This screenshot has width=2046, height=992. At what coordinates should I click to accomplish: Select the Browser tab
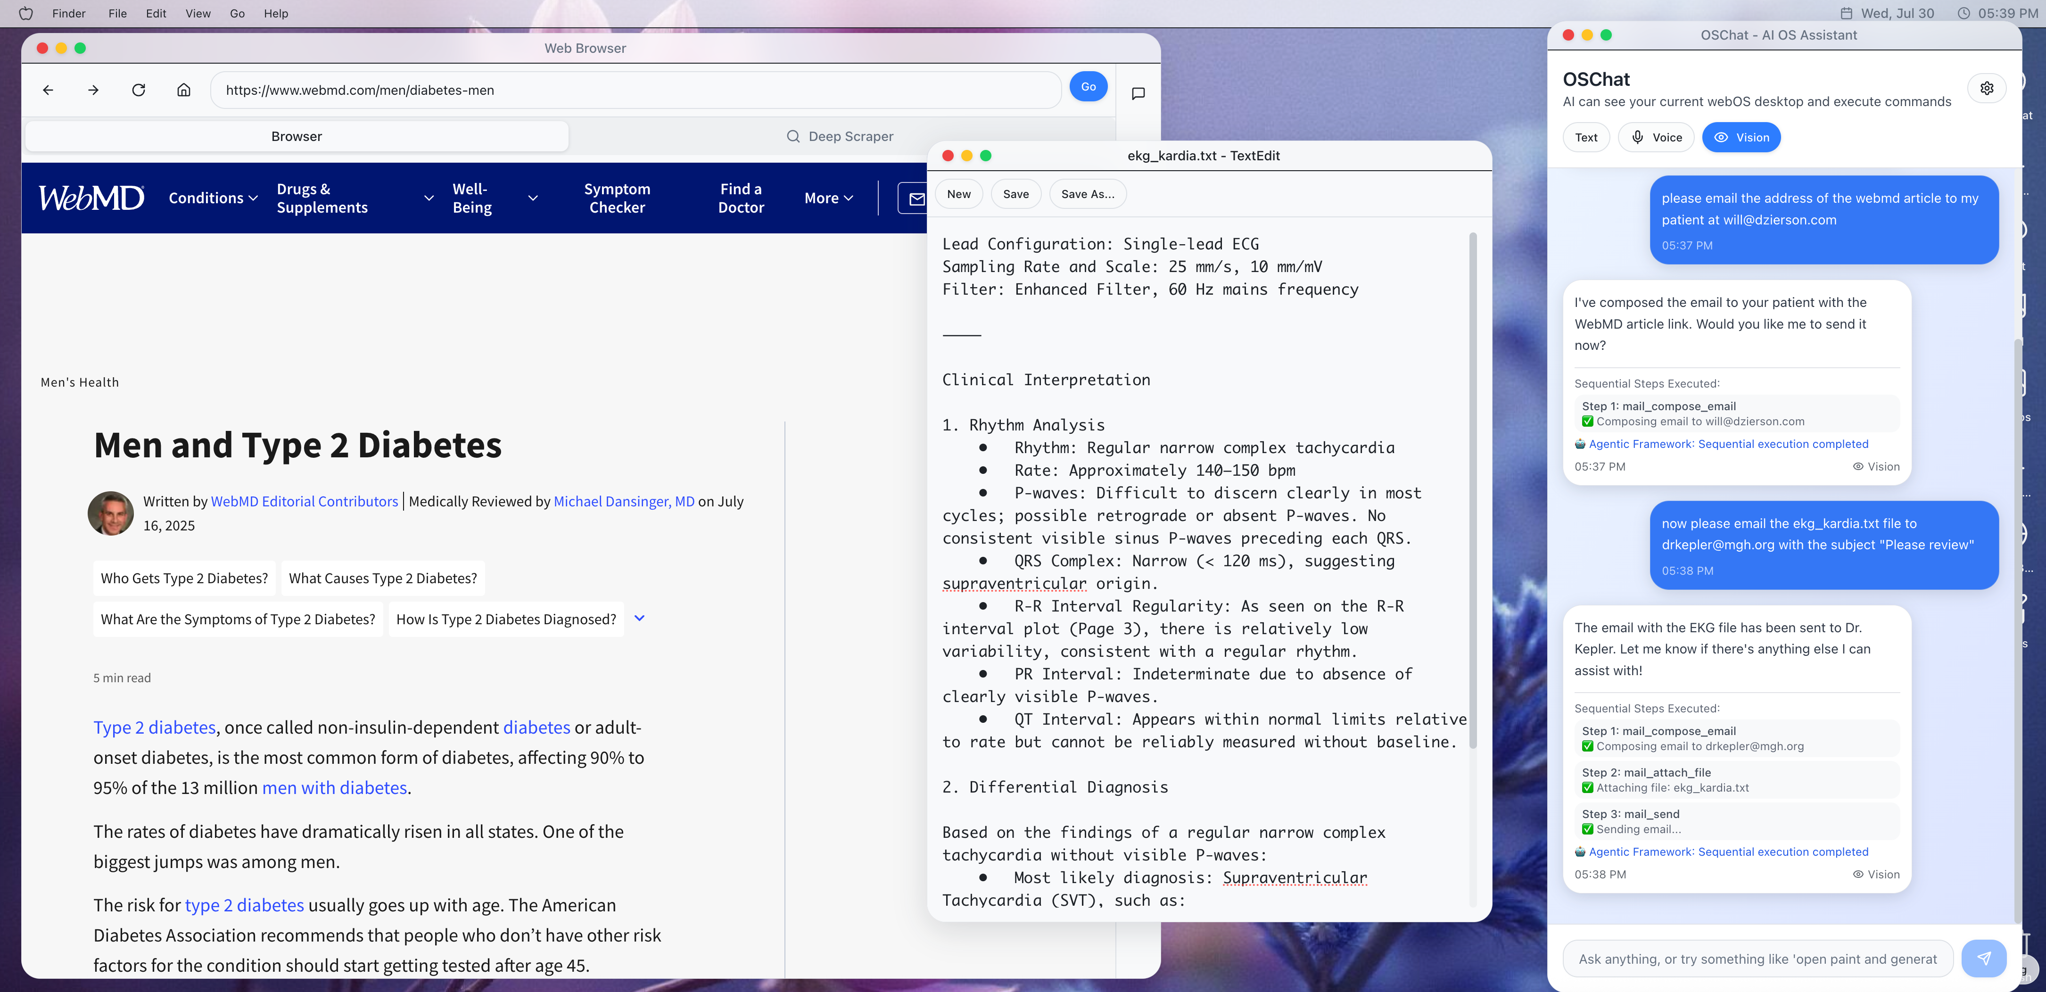(x=296, y=137)
